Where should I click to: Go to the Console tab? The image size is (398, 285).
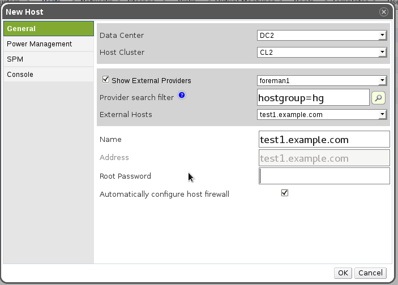[x=48, y=75]
